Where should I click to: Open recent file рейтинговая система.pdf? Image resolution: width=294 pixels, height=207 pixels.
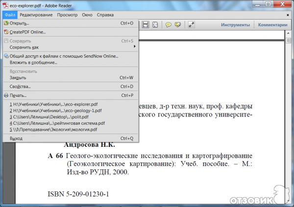59,123
